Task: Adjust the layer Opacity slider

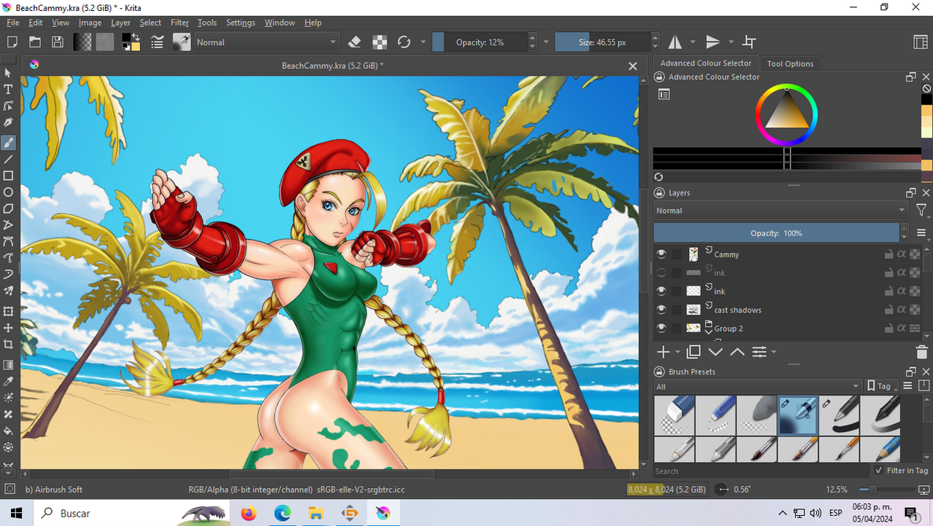Action: (776, 233)
